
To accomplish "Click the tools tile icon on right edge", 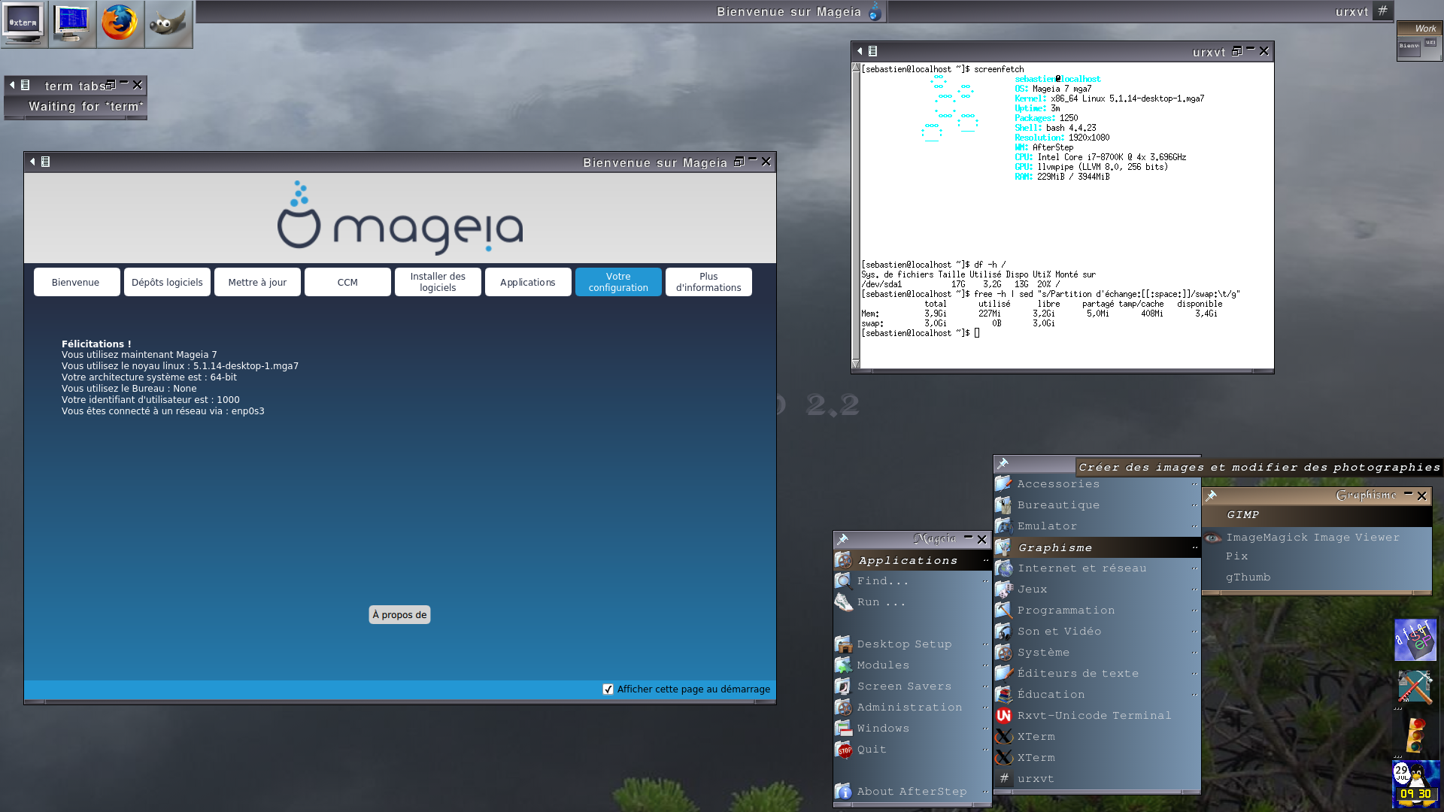I will (x=1414, y=686).
